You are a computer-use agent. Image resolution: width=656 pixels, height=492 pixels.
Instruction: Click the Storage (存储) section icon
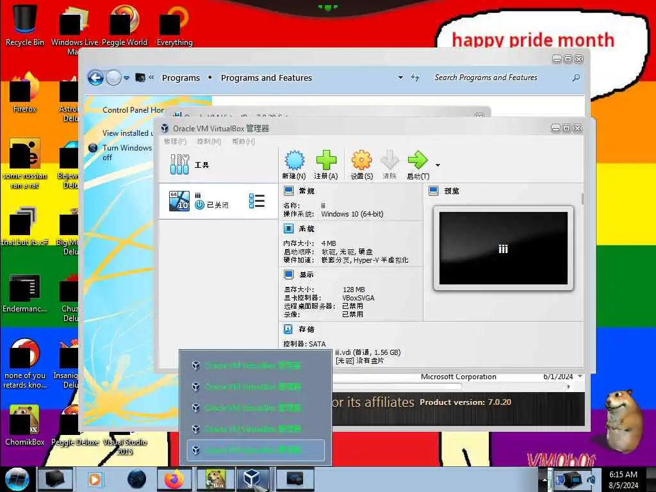tap(288, 329)
